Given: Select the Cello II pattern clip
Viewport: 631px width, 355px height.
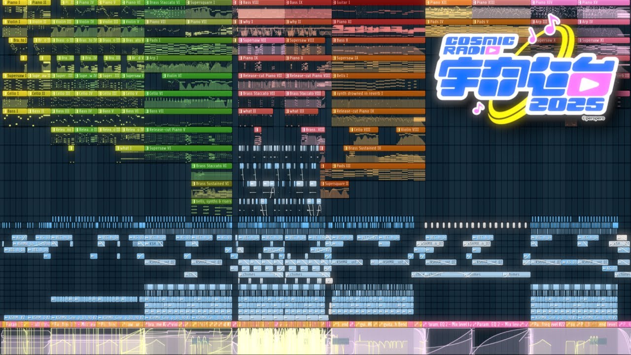Looking at the screenshot, I should pos(38,94).
